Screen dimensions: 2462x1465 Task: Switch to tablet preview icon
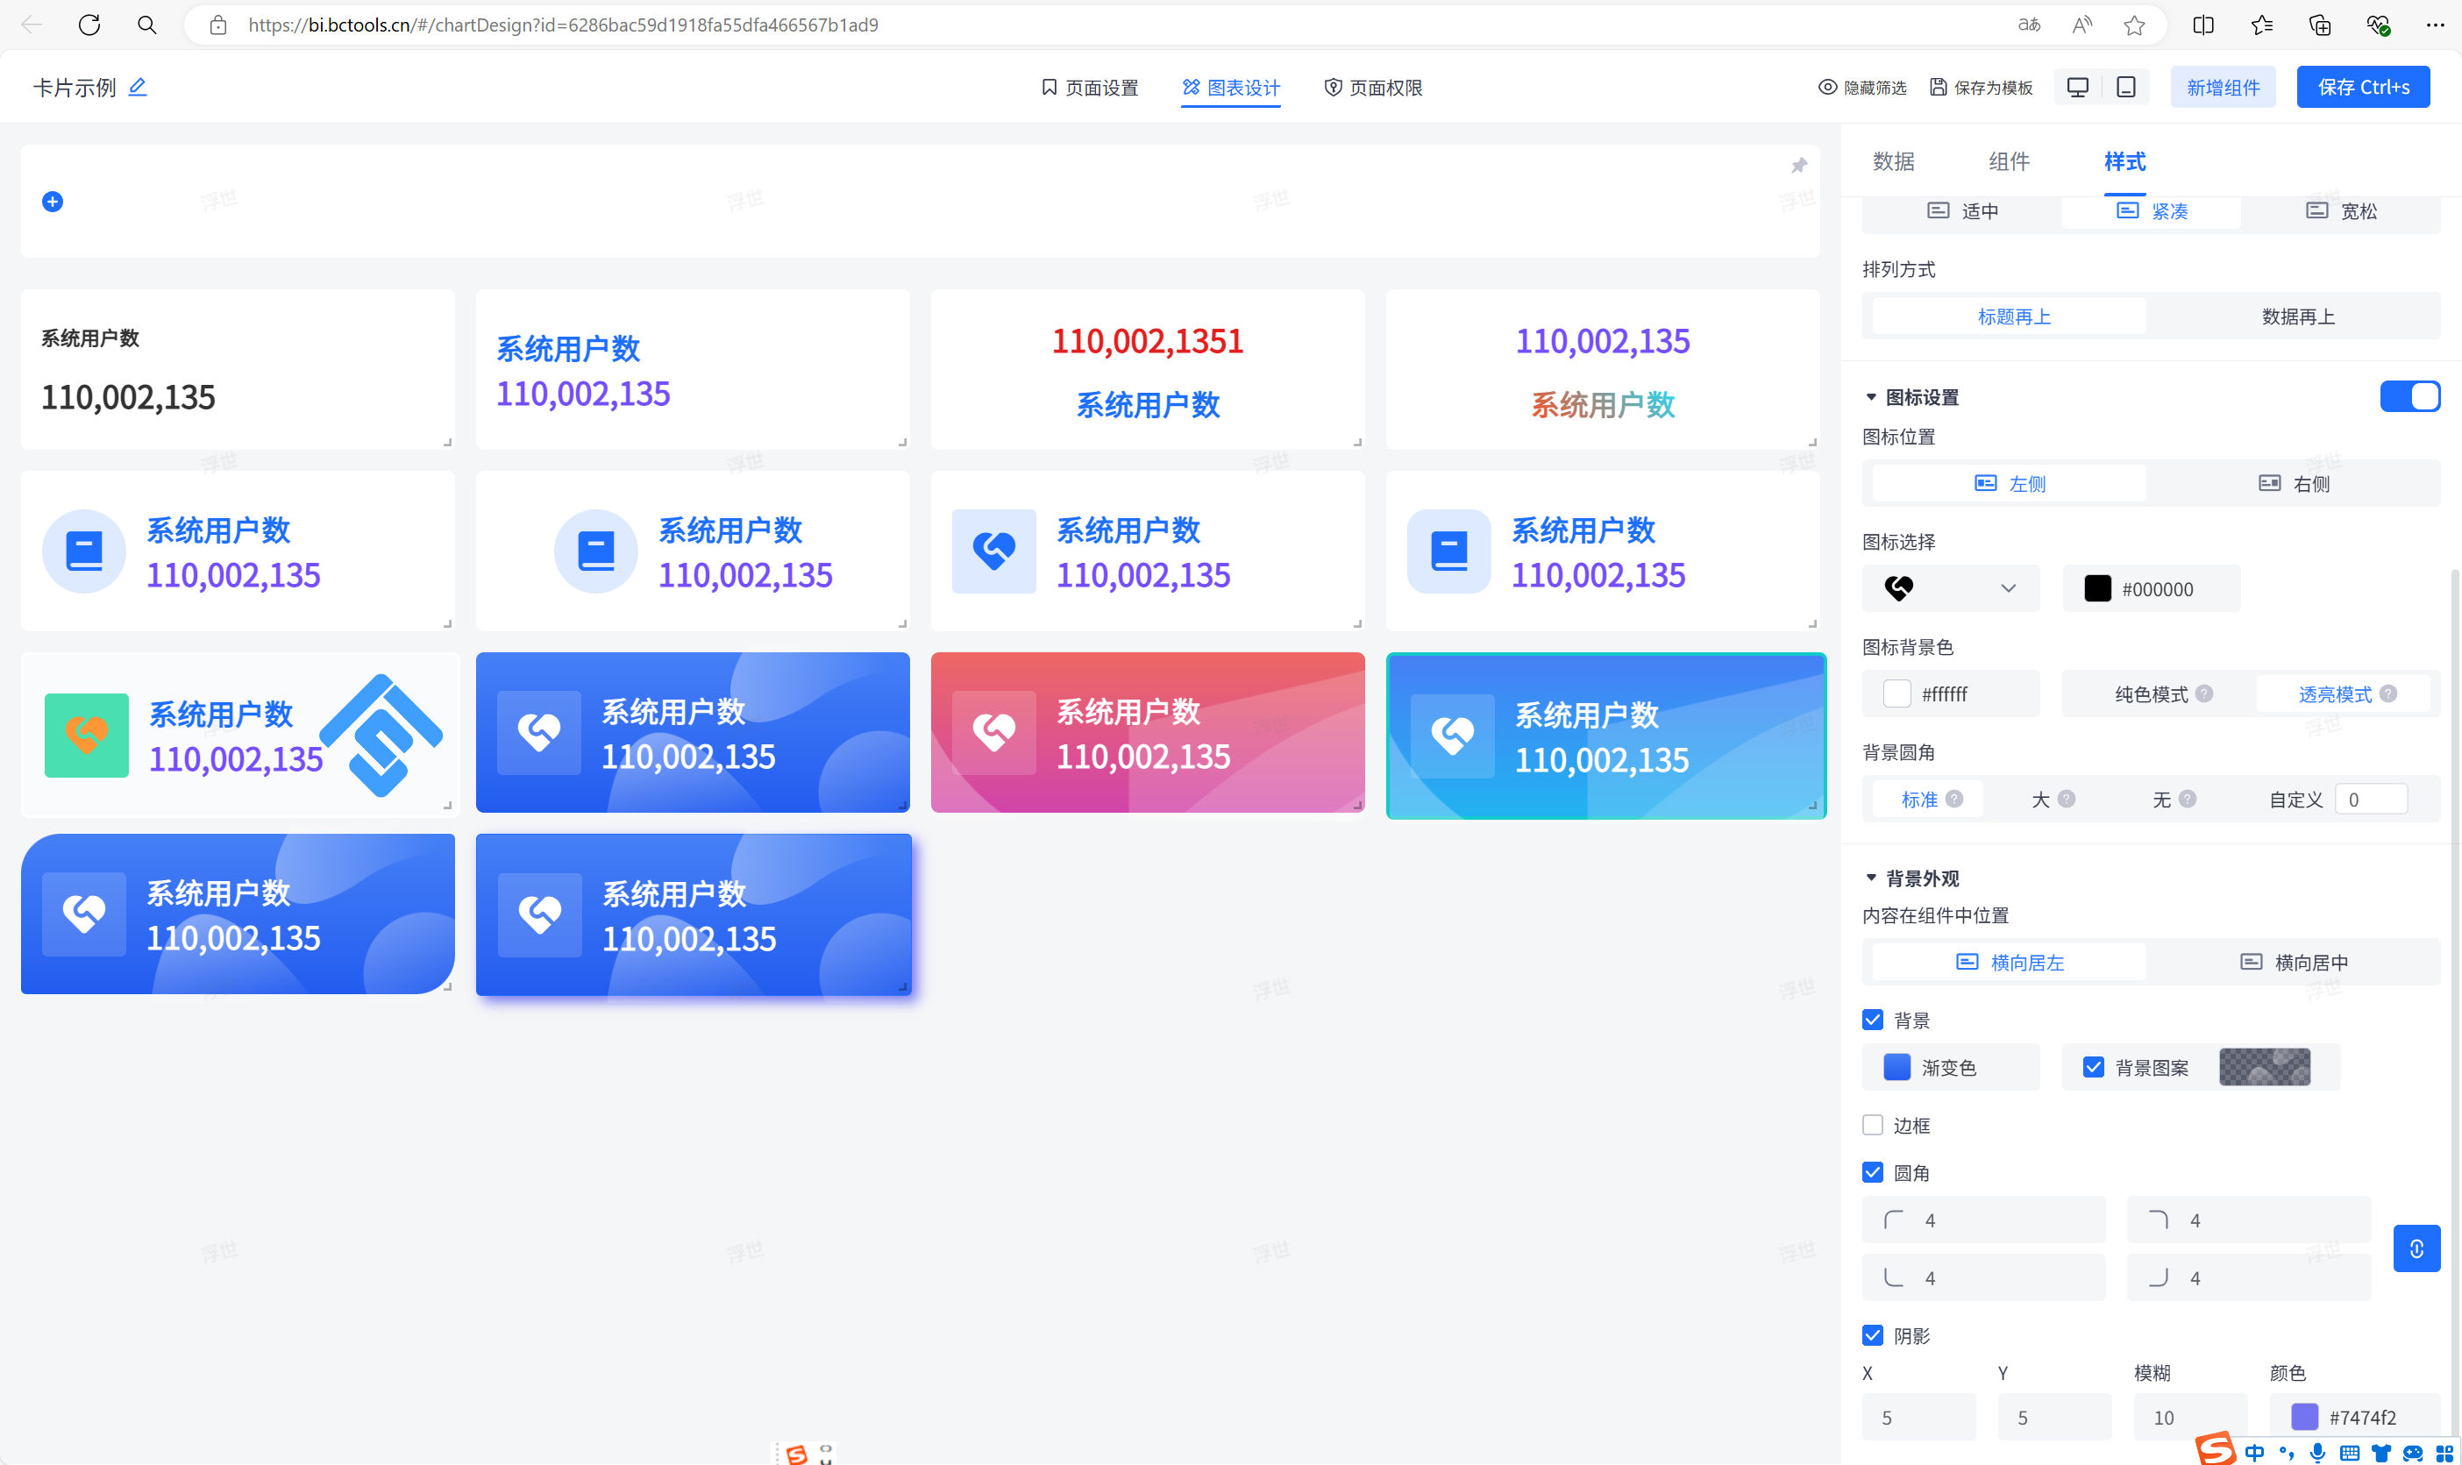point(2125,87)
